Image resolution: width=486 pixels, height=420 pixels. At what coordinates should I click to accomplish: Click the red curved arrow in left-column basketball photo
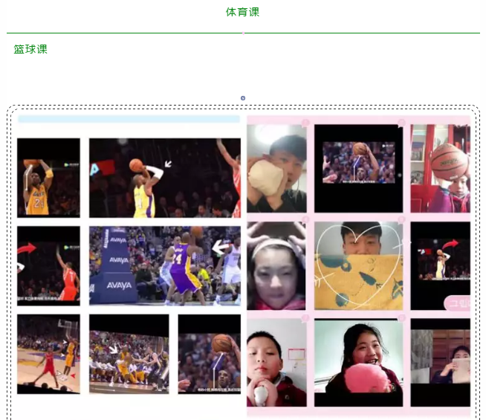(x=27, y=248)
